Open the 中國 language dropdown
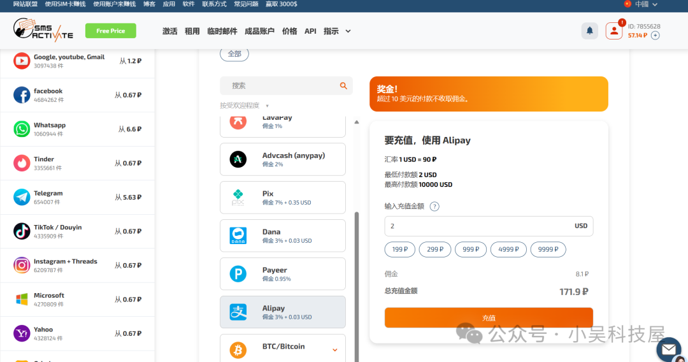The image size is (688, 362). coord(645,4)
